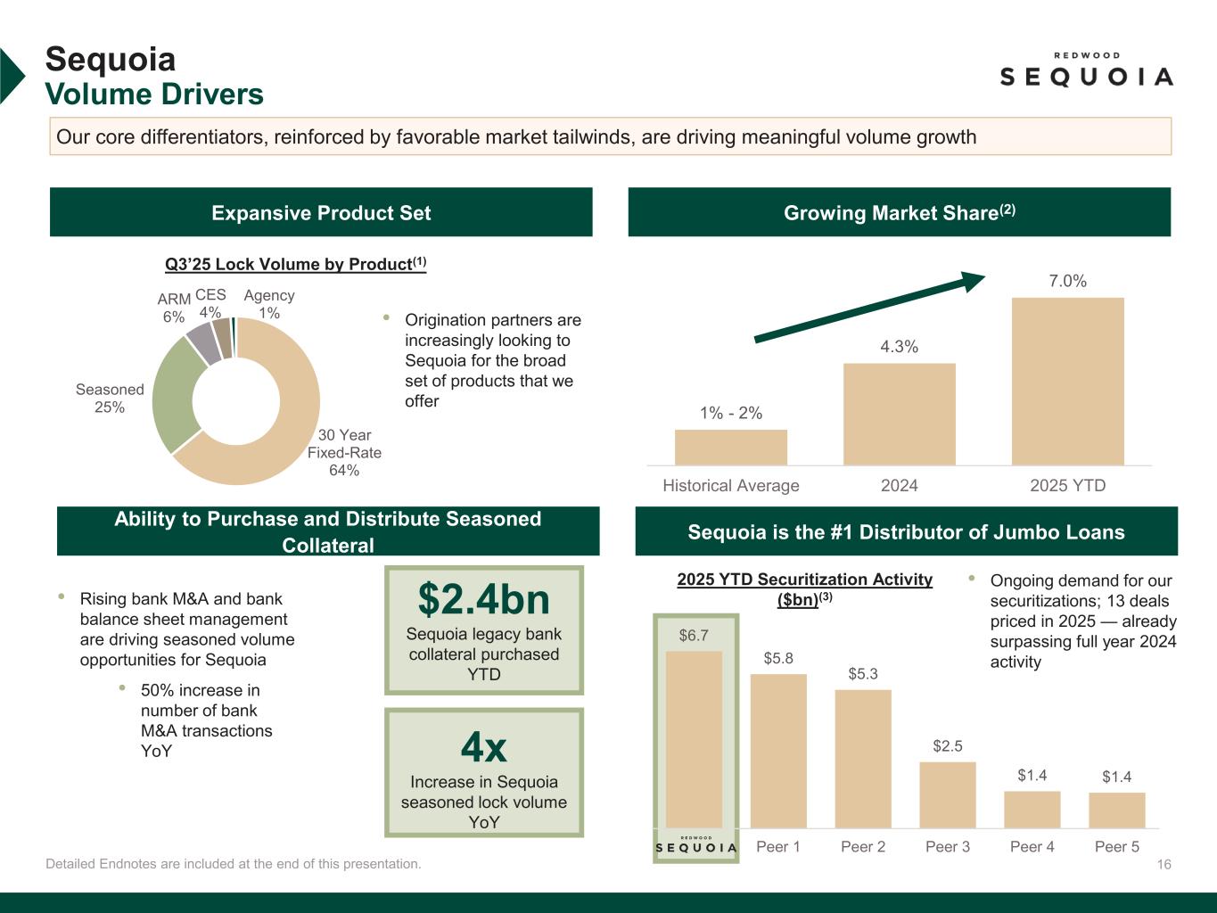
Task: Click the Redwood Sequoia logo in the header
Action: pyautogui.click(x=1085, y=70)
